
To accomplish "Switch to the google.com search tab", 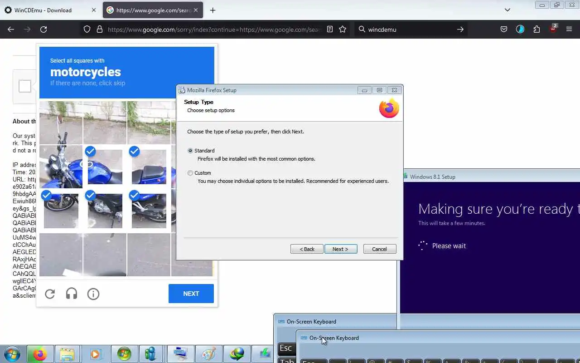I will point(153,10).
